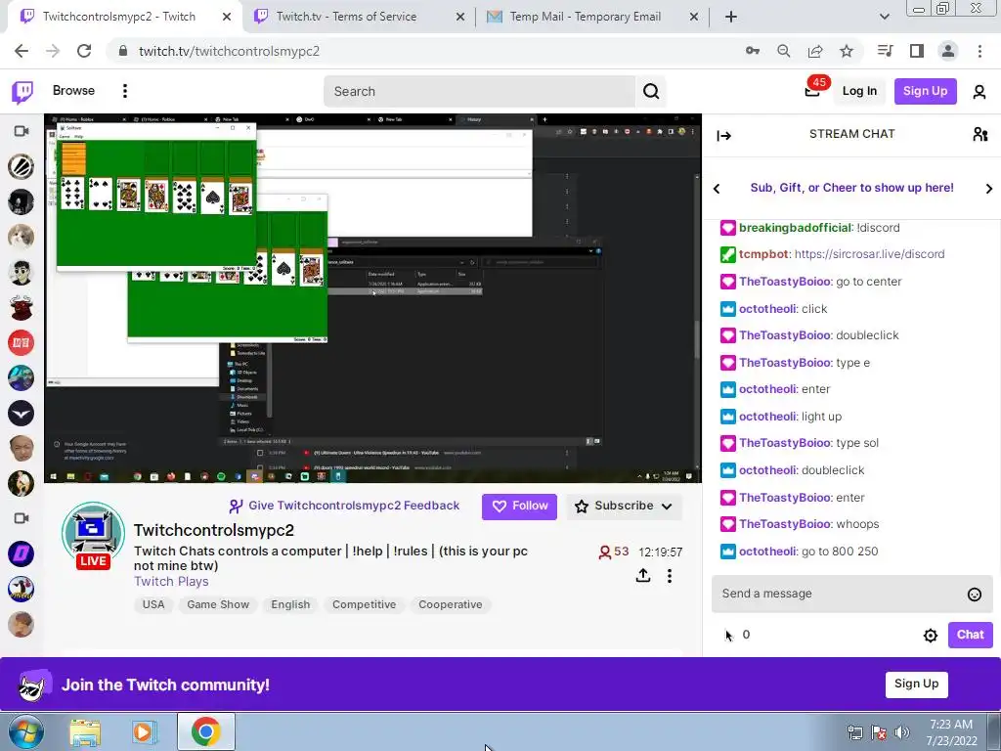Switch to Twitch.tv Terms of Service tab
The height and width of the screenshot is (751, 1001).
point(359,18)
